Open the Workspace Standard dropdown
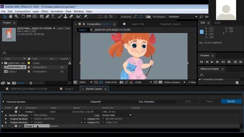The height and width of the screenshot is (137, 244). pyautogui.click(x=183, y=17)
